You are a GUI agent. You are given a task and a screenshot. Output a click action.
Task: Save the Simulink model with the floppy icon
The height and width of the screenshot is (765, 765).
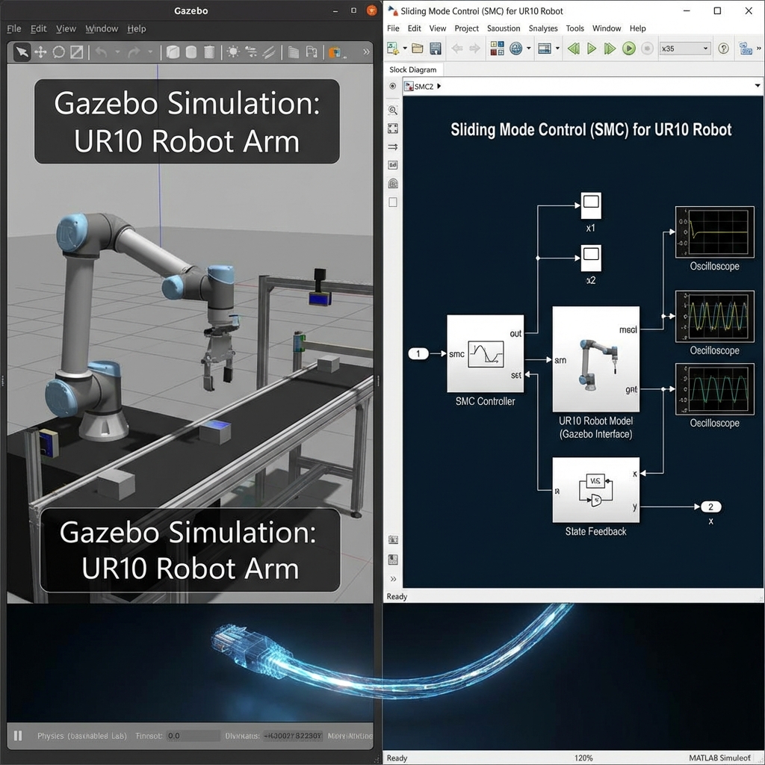(436, 49)
